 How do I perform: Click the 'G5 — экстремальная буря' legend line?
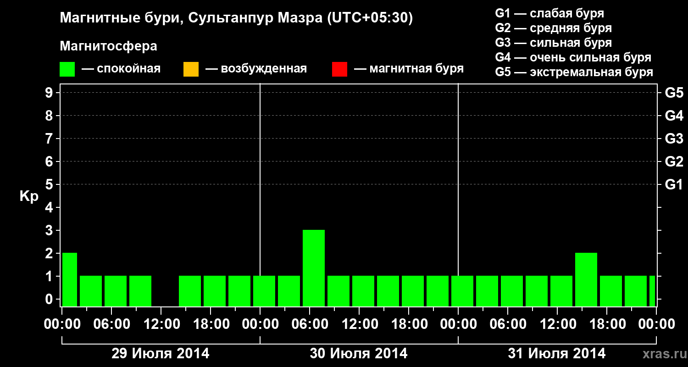tap(574, 72)
